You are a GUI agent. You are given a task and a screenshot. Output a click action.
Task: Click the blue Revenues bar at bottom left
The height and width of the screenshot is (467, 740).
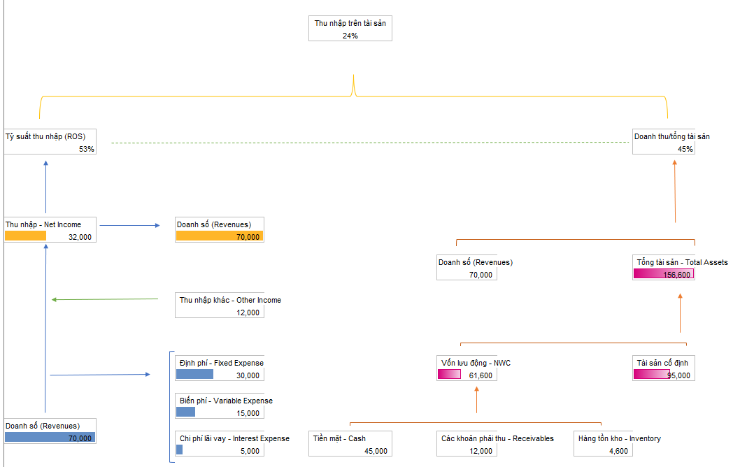click(x=50, y=438)
